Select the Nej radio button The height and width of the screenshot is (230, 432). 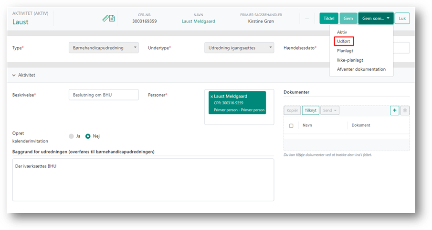pyautogui.click(x=88, y=136)
